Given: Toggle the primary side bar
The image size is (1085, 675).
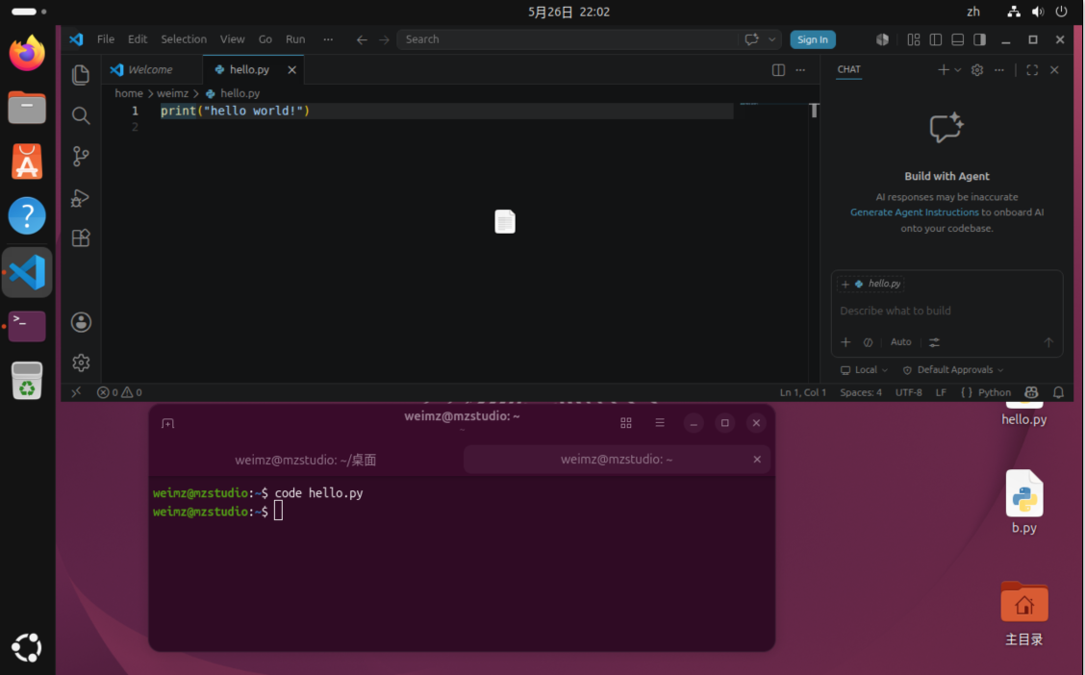Looking at the screenshot, I should (x=936, y=39).
